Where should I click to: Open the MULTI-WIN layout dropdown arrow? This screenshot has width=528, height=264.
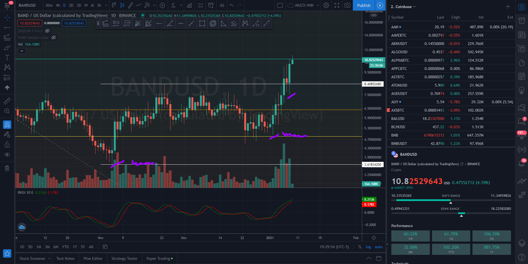pos(318,5)
